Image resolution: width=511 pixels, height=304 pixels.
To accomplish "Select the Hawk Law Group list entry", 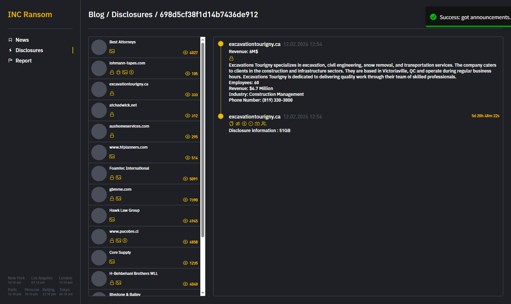I will click(144, 216).
